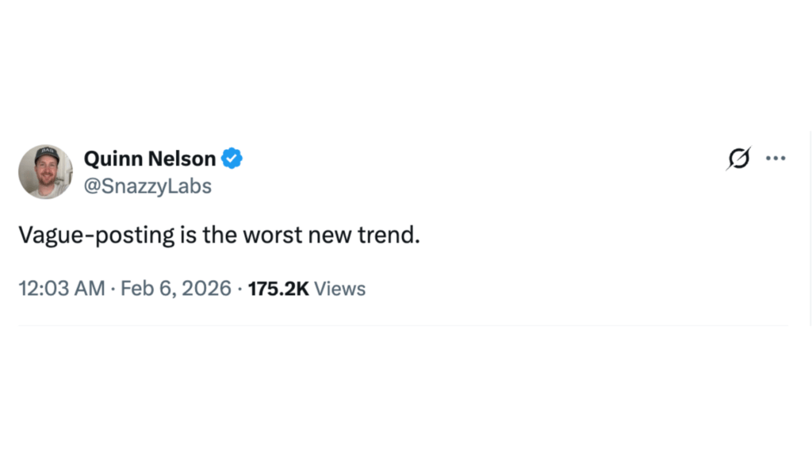Viewport: 812px width, 457px height.
Task: Select the verification checkmark next to the name
Action: [231, 158]
